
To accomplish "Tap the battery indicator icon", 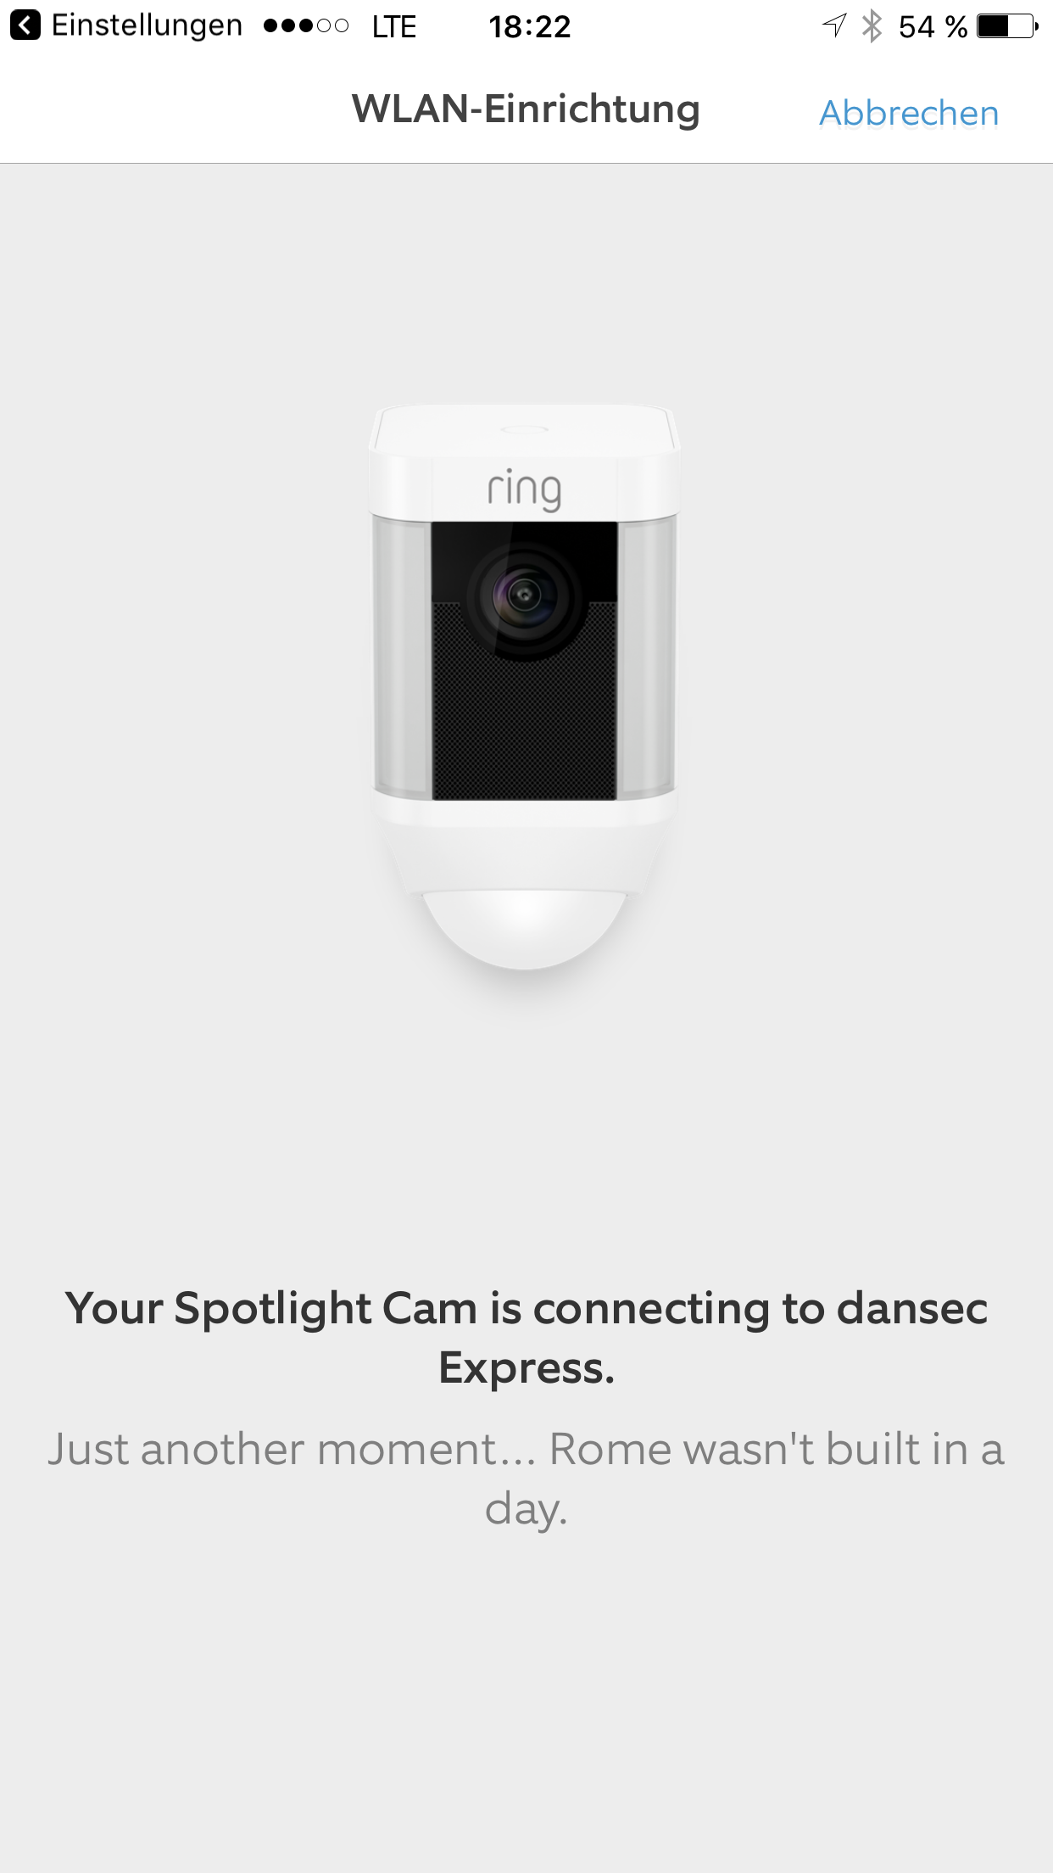I will (x=1007, y=26).
